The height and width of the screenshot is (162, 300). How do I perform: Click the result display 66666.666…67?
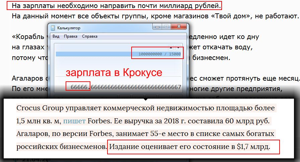(126, 87)
